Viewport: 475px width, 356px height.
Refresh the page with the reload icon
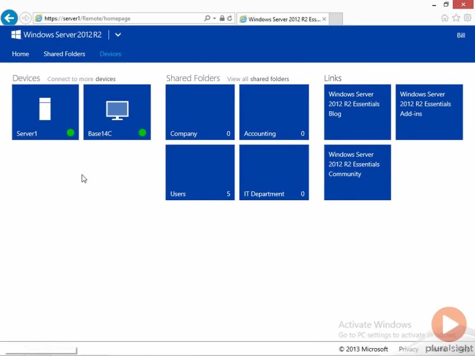(x=230, y=18)
